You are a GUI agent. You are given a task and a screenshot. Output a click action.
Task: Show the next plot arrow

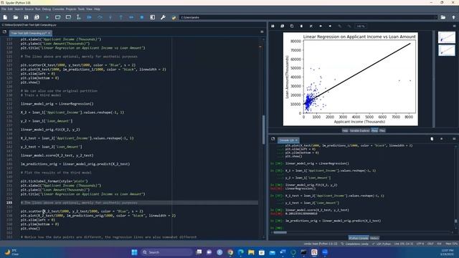coord(330,26)
